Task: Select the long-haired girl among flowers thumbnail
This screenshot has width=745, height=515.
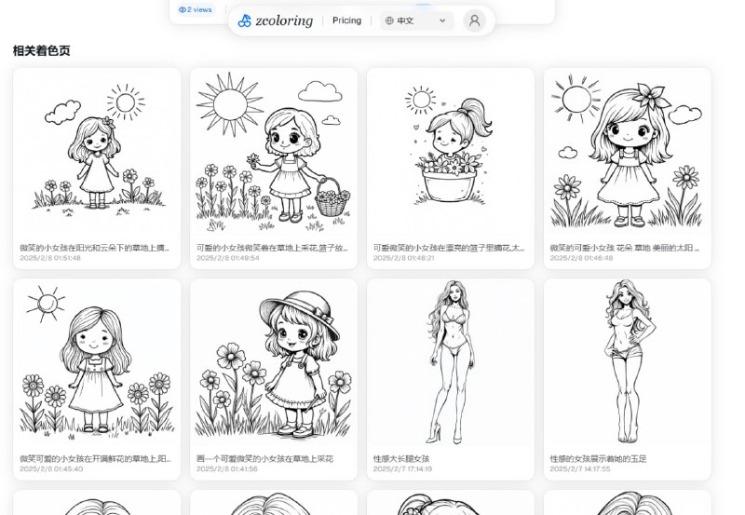Action: click(97, 363)
